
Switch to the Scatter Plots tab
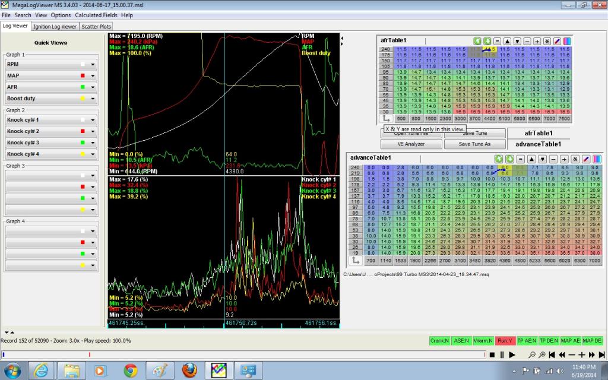point(97,26)
